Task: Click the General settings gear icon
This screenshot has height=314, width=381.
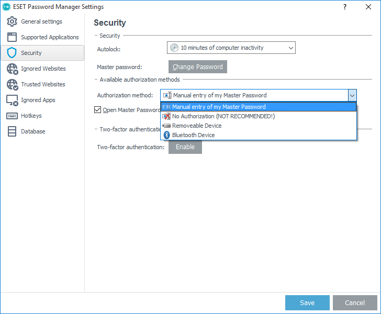Action: (12, 21)
